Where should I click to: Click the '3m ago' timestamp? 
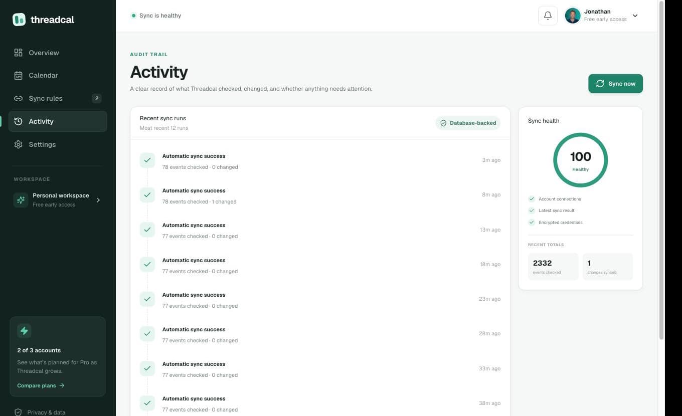click(x=491, y=160)
